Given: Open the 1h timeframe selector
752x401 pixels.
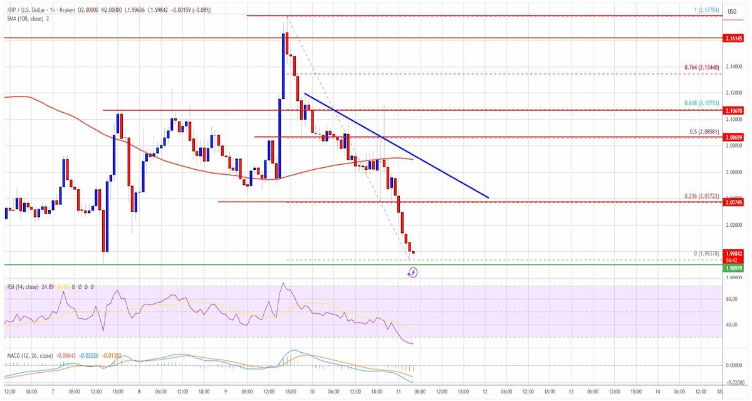Looking at the screenshot, I should [x=51, y=10].
